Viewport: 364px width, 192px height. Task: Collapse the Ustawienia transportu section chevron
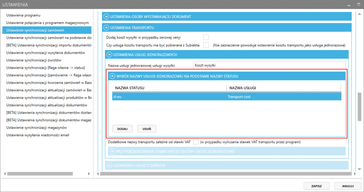tap(106, 27)
